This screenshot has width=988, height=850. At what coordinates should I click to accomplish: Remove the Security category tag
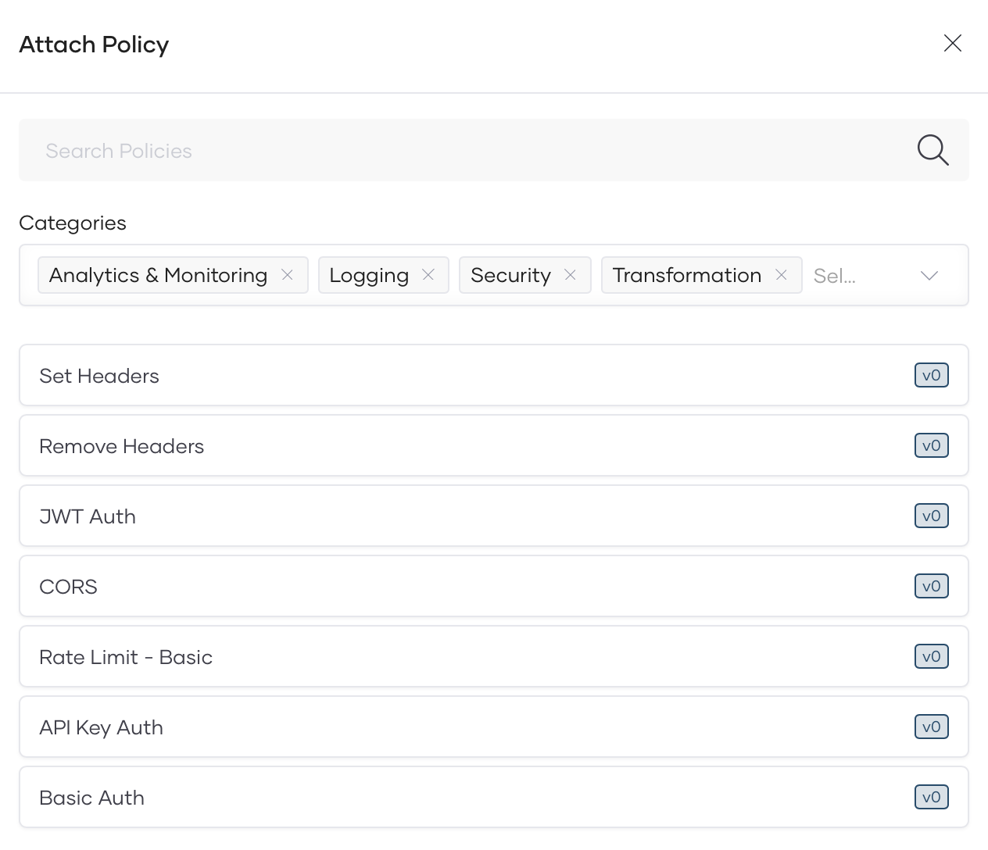(x=571, y=275)
